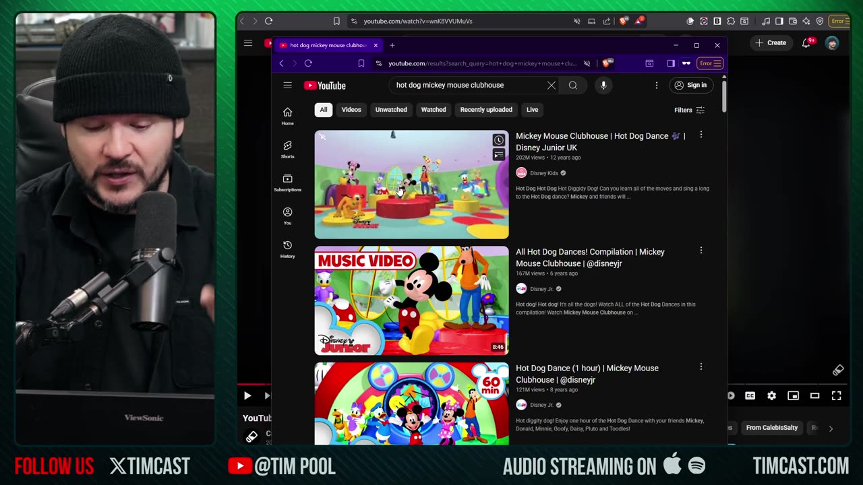The image size is (863, 485).
Task: Open settings gear in background video player
Action: [771, 396]
